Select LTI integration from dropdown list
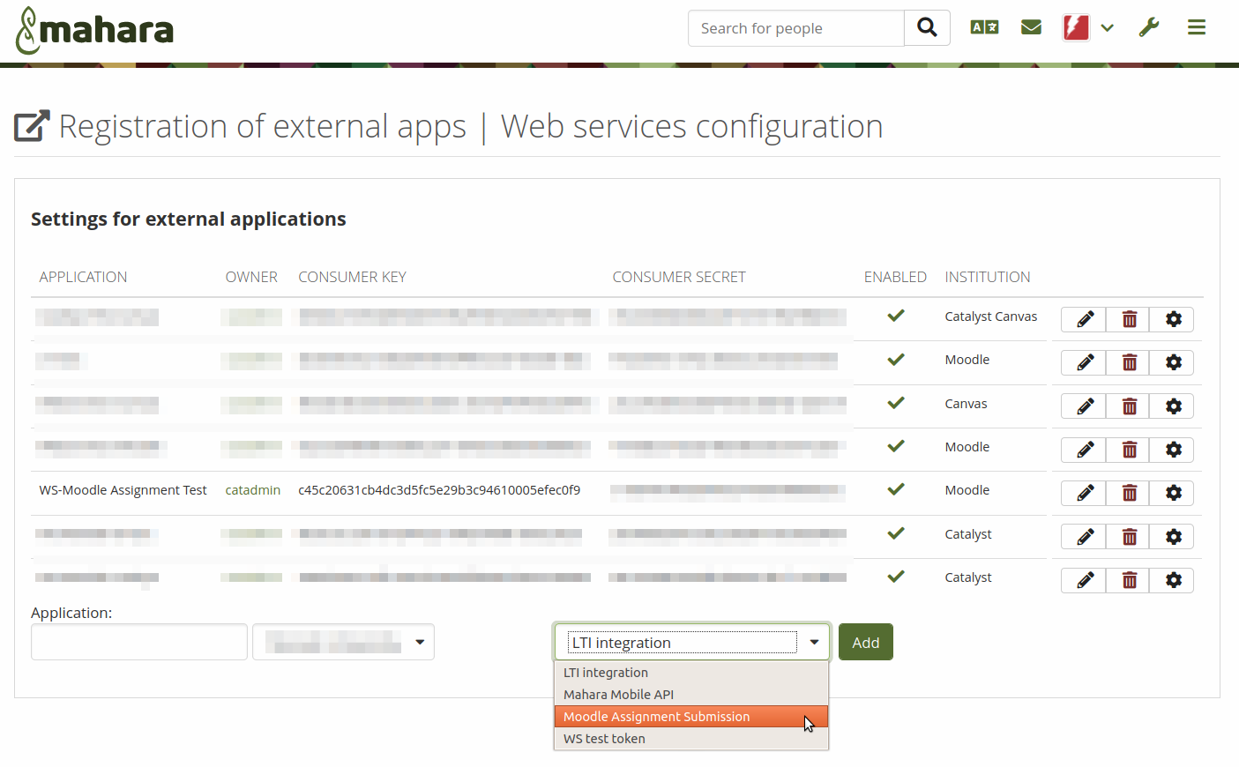 691,673
